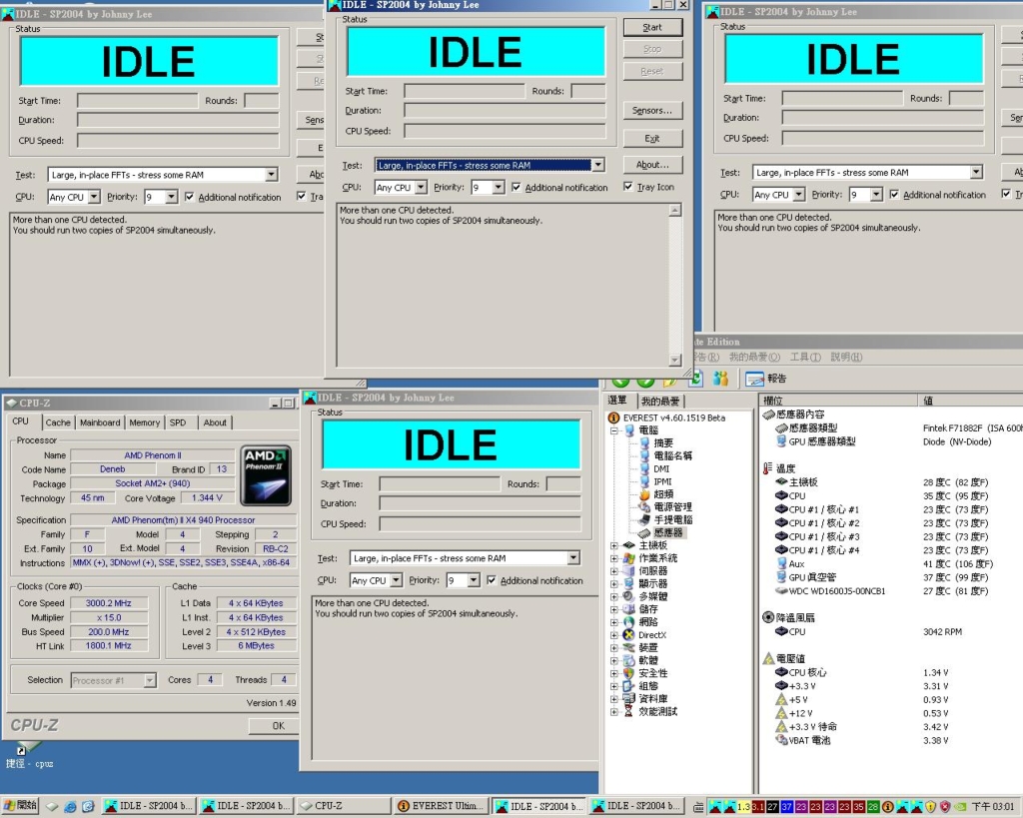Select the 裝置 devices icon in EVEREST tree

click(629, 648)
